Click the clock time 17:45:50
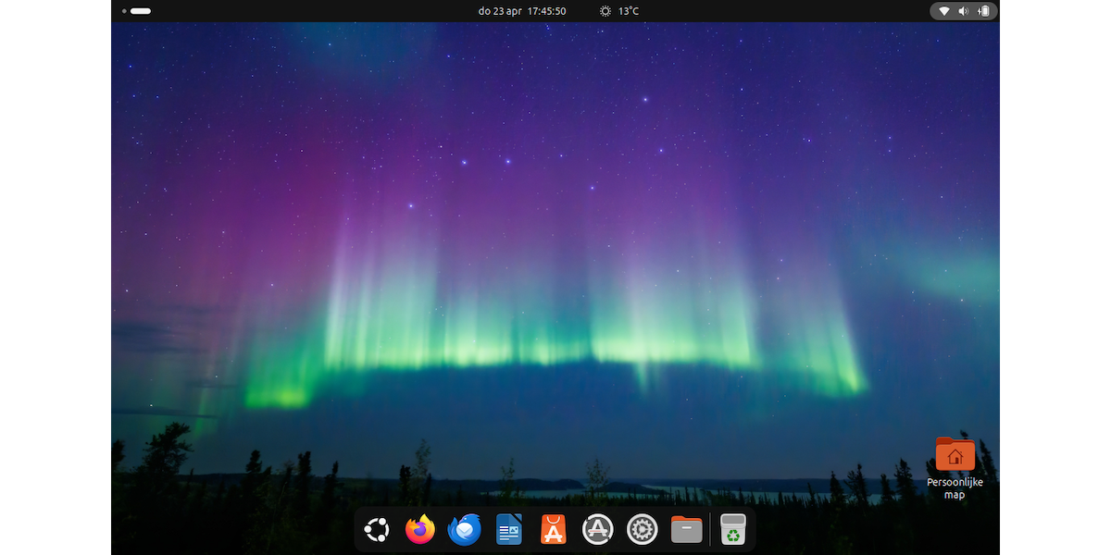 [546, 11]
